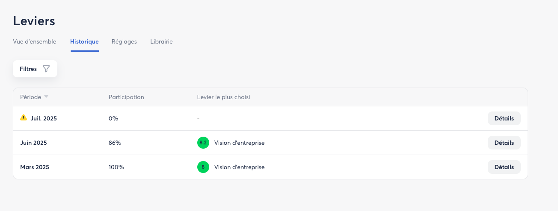Image resolution: width=558 pixels, height=211 pixels.
Task: Click the green 8 score badge
Action: [x=203, y=167]
